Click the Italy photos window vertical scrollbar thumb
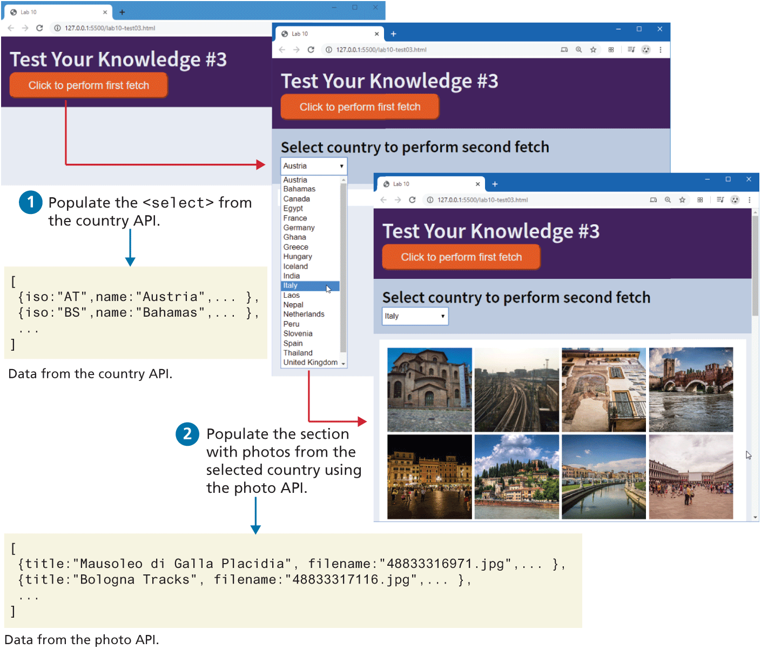Image resolution: width=761 pixels, height=649 pixels. [x=755, y=265]
